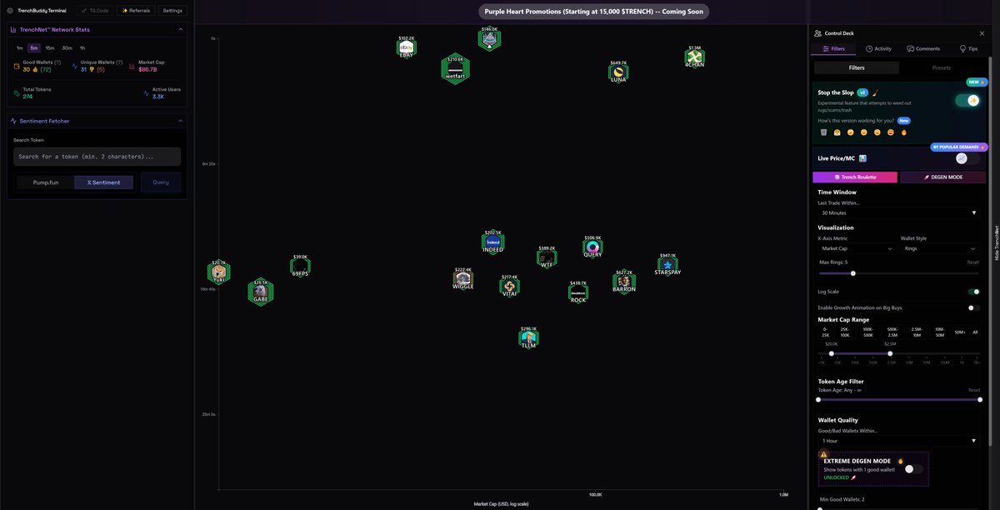Click the Activity clock icon in Control Deck
Image resolution: width=1000 pixels, height=510 pixels.
pos(870,48)
